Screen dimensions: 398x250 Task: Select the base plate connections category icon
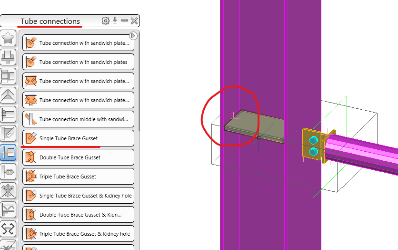(8, 57)
